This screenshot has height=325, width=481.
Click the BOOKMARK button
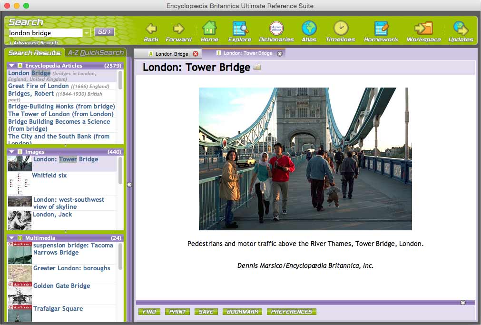pos(242,312)
